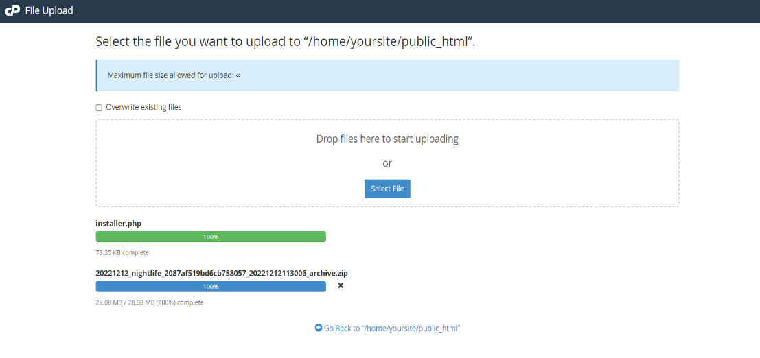Click the blue archive.zip progress bar
Image resolution: width=760 pixels, height=358 pixels.
pyautogui.click(x=211, y=286)
